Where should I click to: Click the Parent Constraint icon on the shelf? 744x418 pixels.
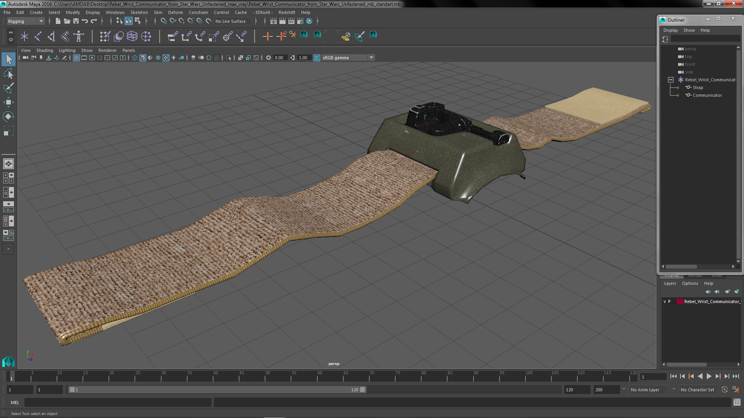tap(173, 36)
